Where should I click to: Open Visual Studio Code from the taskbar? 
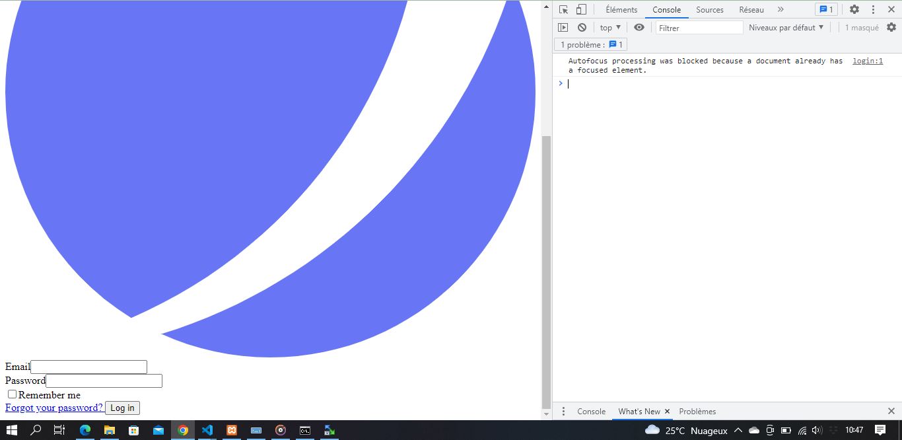click(207, 430)
